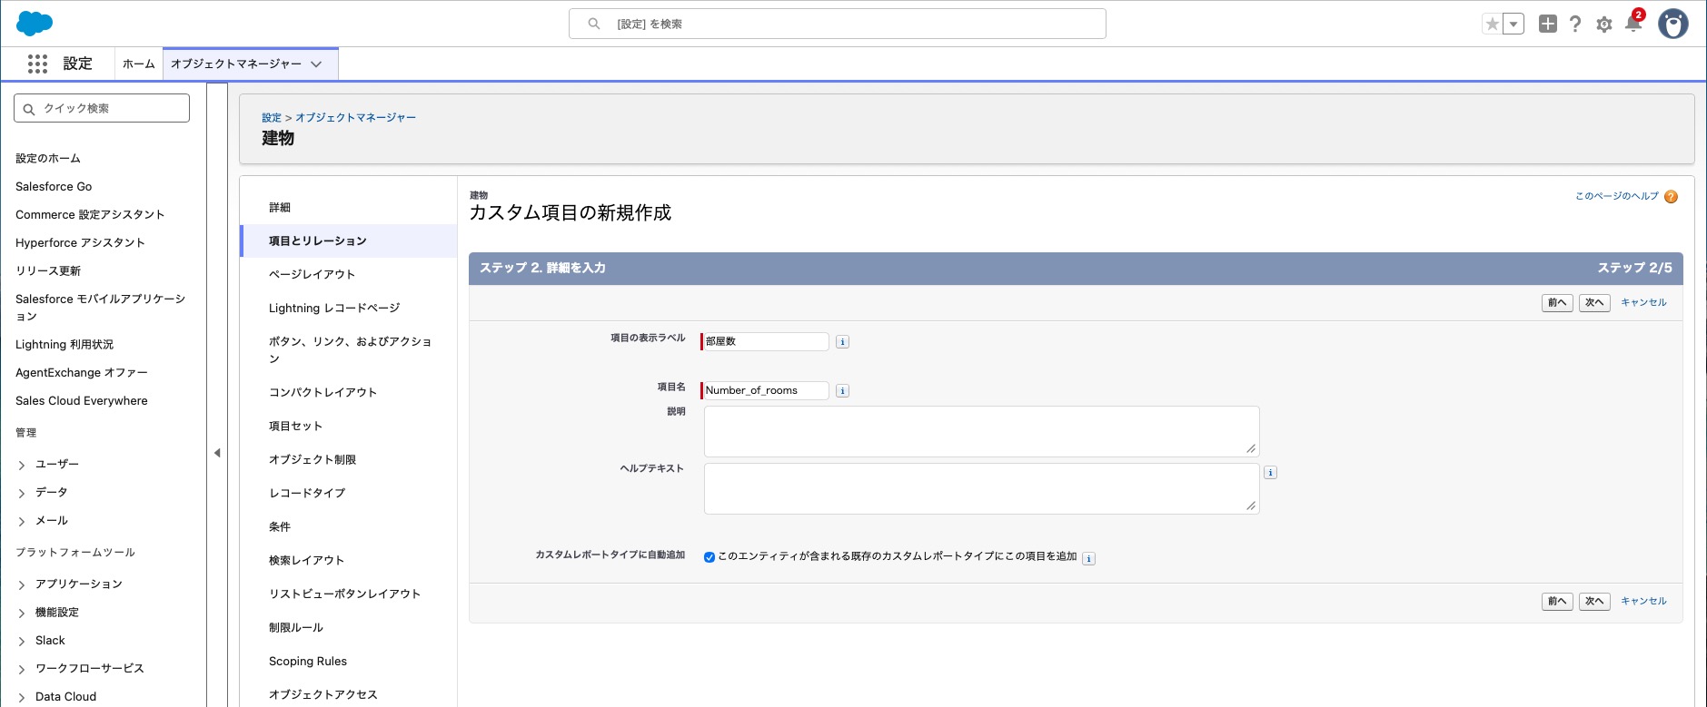Screen dimensions: 1707x707
Task: Open Scoping Rules menu item
Action: 308,661
